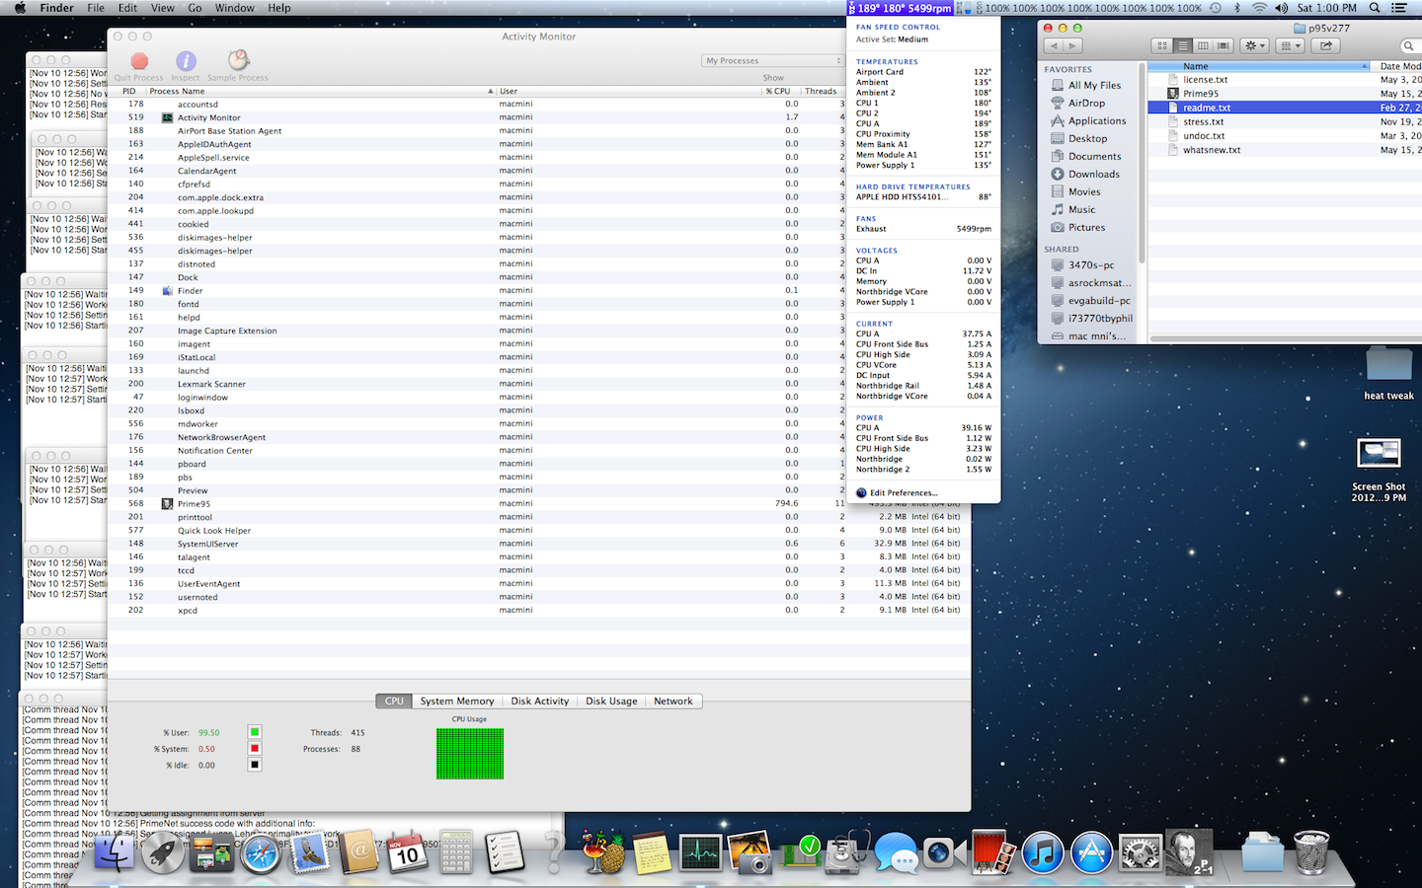Open the Window menu in the menu bar
1422x888 pixels.
(234, 8)
